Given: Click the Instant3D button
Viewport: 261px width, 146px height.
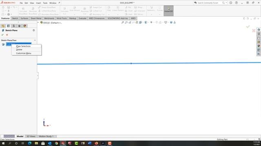Looking at the screenshot, I should [168, 11].
